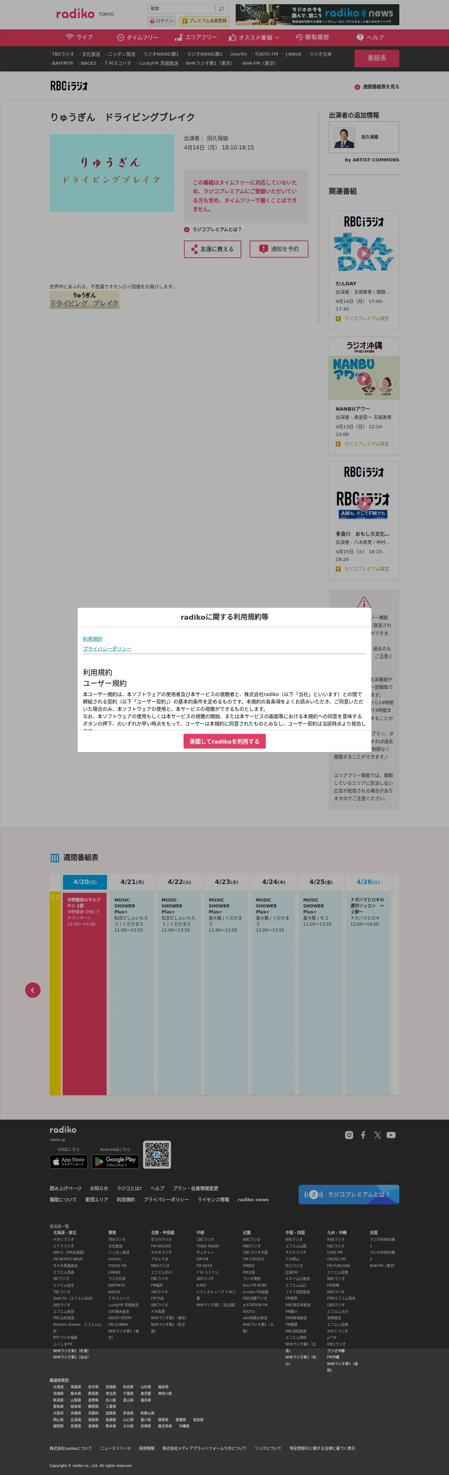Select the 4/23(水) schedule tab

pyautogui.click(x=226, y=882)
